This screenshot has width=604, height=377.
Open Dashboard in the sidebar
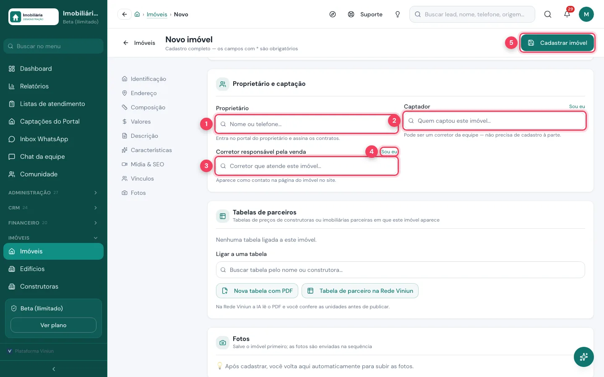[x=53, y=69]
